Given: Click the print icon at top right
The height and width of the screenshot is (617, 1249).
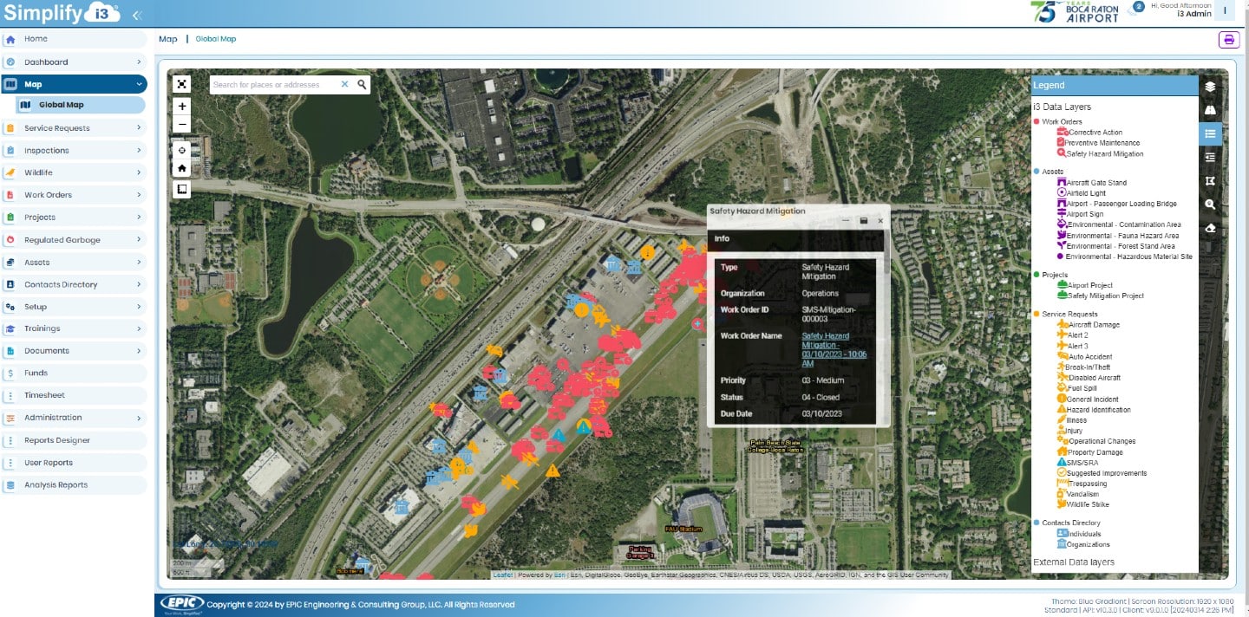Looking at the screenshot, I should tap(1228, 40).
